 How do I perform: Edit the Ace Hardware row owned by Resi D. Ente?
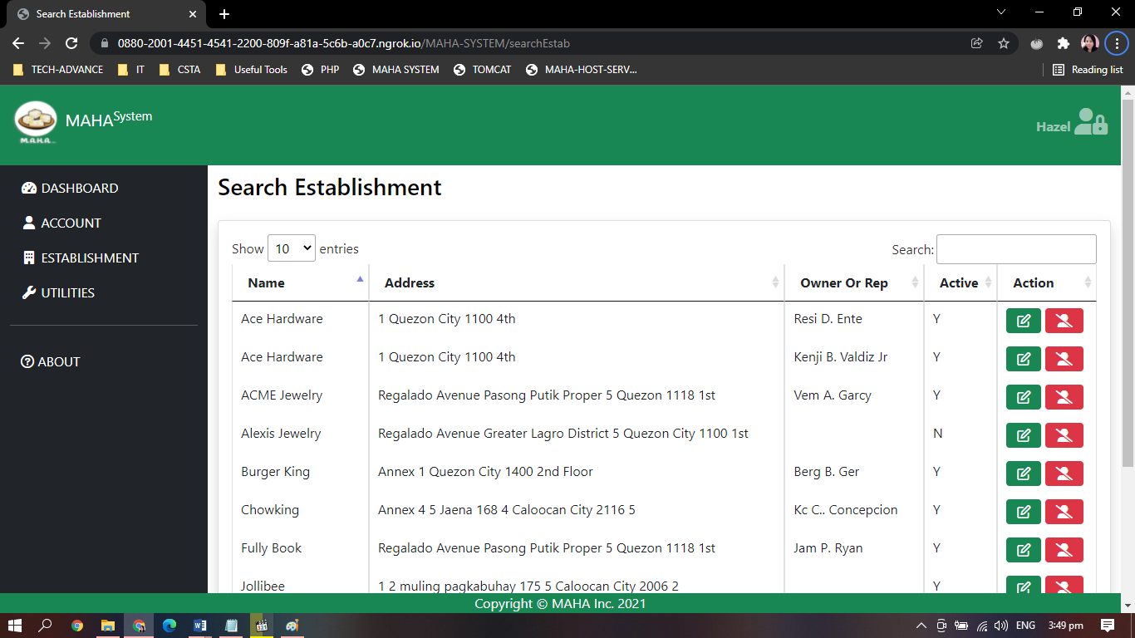click(1024, 321)
